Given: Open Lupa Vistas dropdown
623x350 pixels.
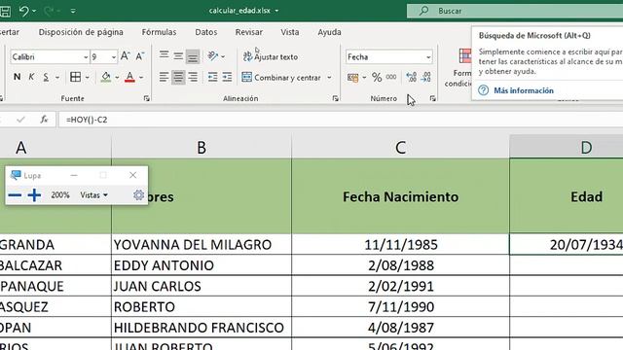Looking at the screenshot, I should (93, 194).
